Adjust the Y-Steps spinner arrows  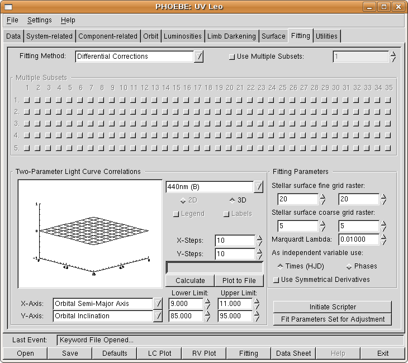[259, 254]
